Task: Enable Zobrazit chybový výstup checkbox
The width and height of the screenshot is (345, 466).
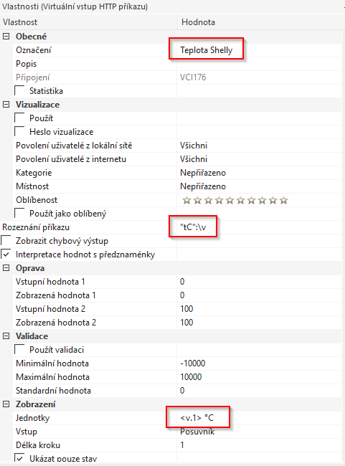Action: [6, 241]
